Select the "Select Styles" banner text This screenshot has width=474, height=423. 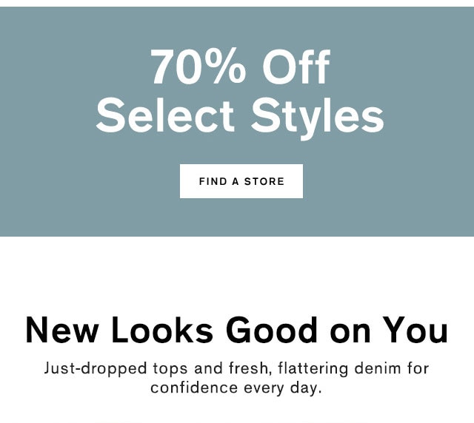point(240,115)
